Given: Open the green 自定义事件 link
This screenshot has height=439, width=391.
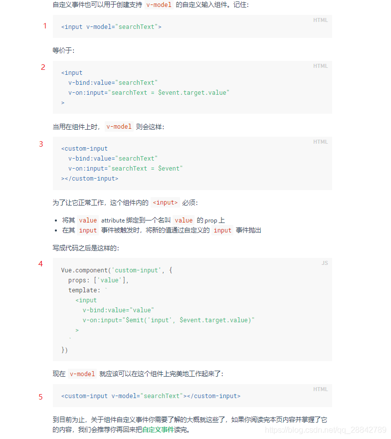Looking at the screenshot, I should [158, 430].
